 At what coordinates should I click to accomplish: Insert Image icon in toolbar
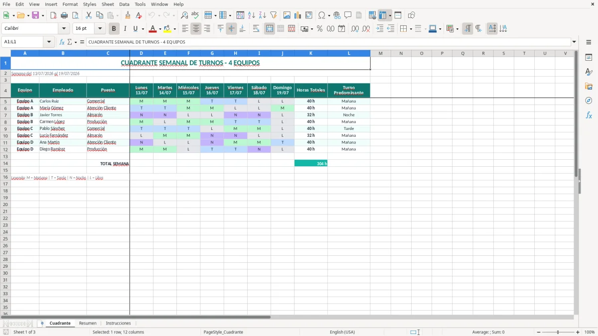(x=287, y=15)
